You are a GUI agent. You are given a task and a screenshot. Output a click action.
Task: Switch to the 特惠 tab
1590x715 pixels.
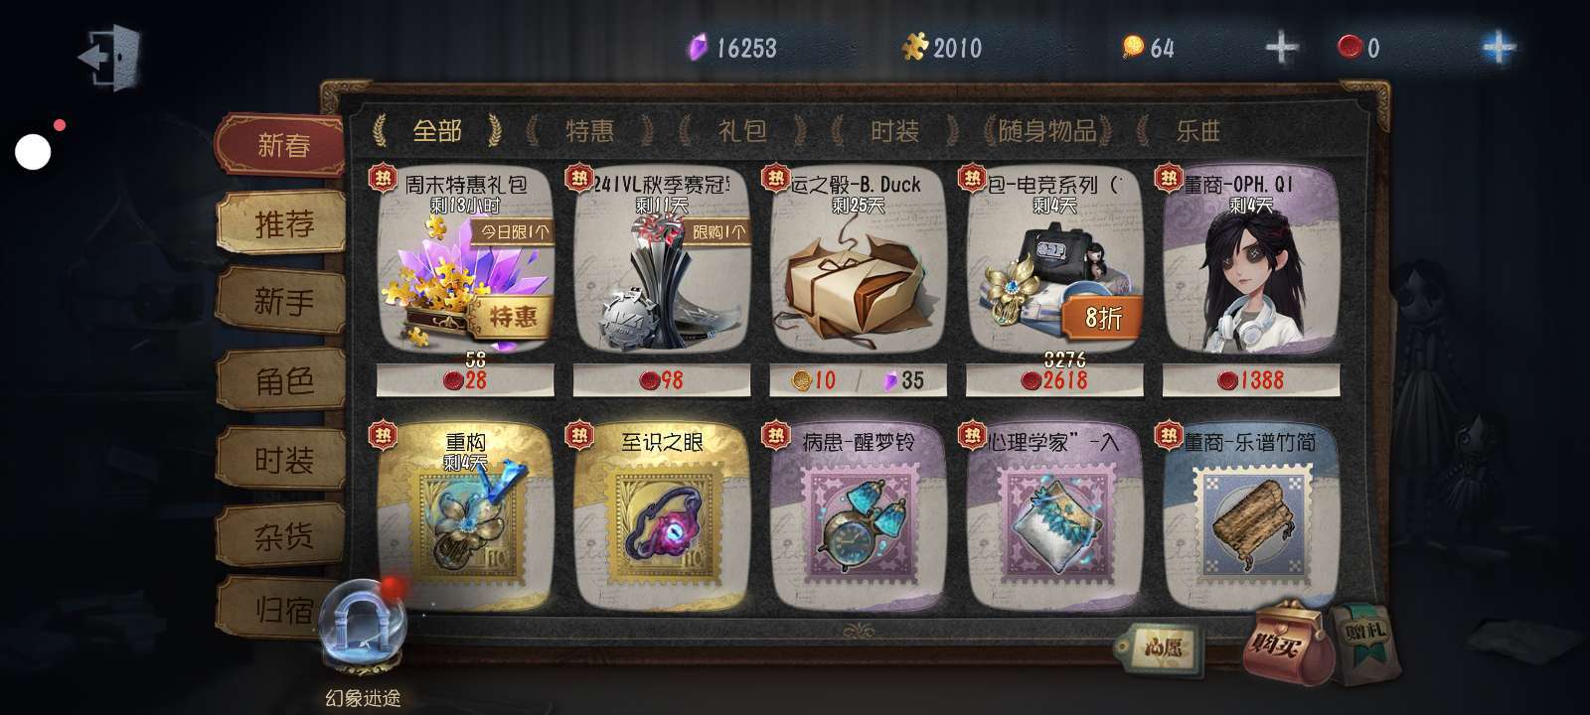point(589,131)
